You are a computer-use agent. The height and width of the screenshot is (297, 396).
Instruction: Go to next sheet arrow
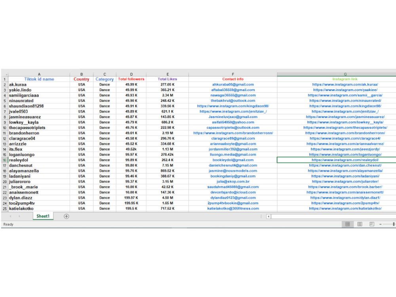(19, 216)
